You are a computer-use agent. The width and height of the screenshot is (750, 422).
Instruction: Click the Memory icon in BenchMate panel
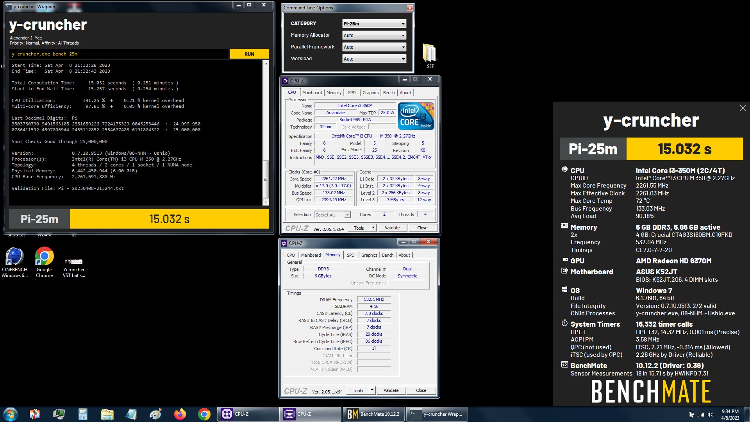point(564,226)
